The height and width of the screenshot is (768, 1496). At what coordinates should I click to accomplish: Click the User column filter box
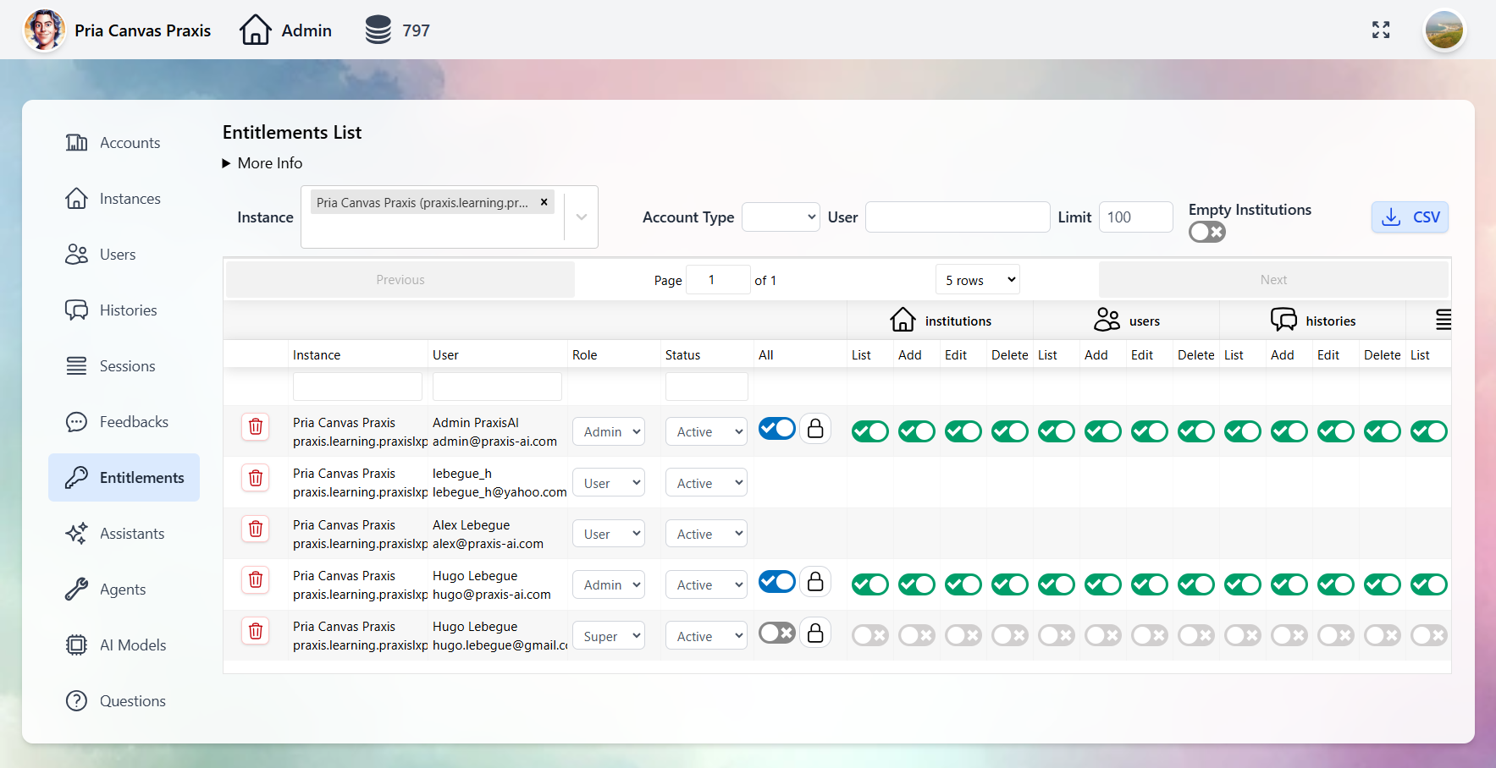(497, 387)
